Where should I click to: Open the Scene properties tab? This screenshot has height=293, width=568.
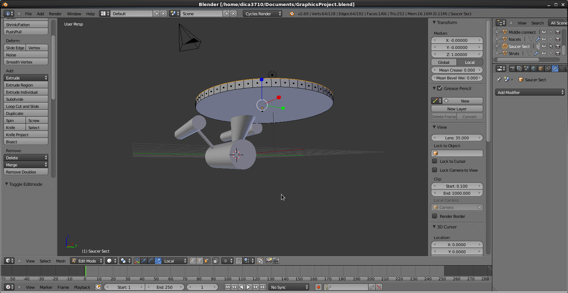526,68
